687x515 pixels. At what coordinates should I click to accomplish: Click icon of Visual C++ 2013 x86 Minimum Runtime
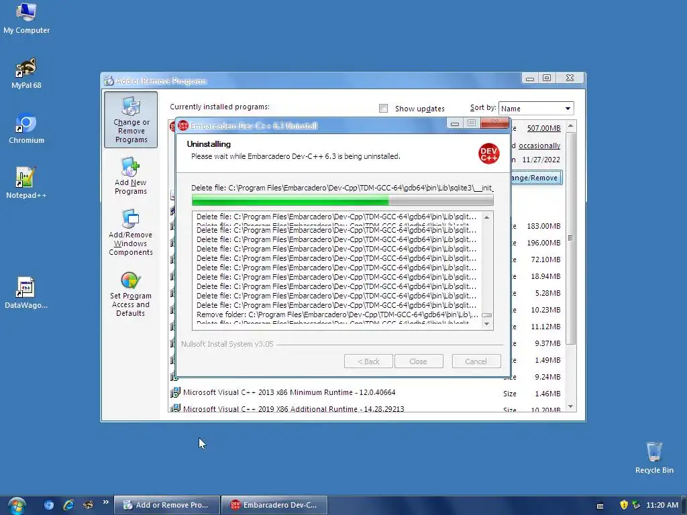[x=175, y=392]
